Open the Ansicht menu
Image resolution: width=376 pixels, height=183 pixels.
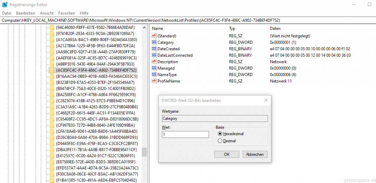click(47, 13)
